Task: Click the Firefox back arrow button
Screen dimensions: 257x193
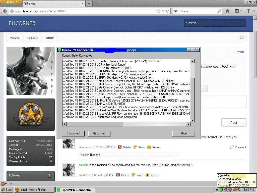Action: pos(5,11)
